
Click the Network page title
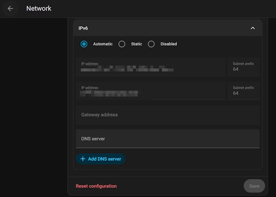click(39, 8)
